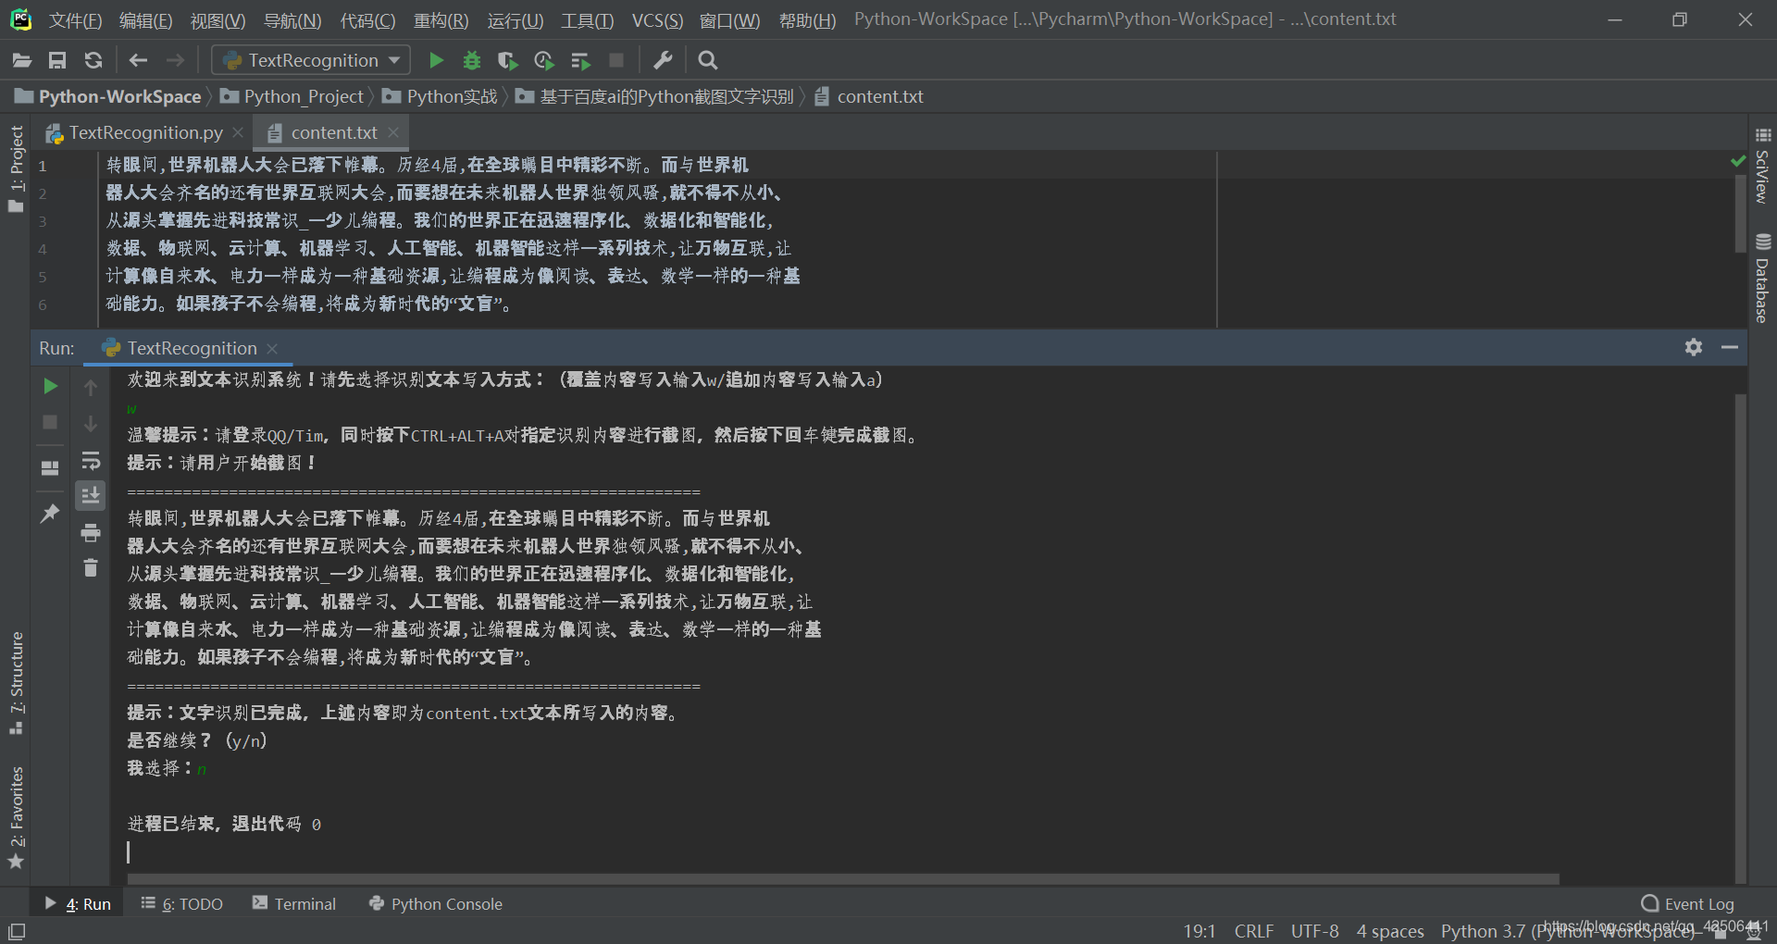1777x944 pixels.
Task: Open the 窗口(W) menu
Action: 729,19
